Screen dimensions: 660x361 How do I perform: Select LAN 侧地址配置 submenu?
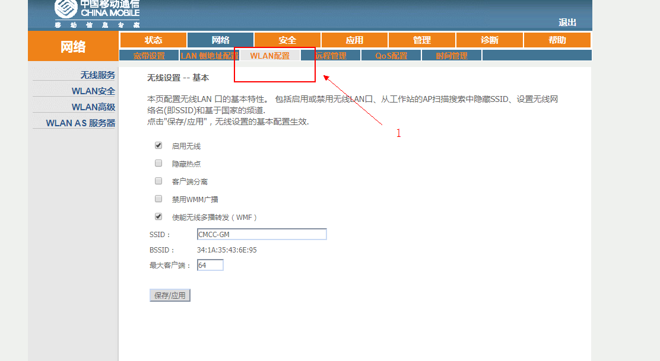tap(209, 56)
